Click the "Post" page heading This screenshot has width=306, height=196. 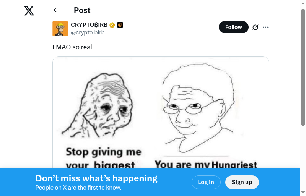[x=82, y=10]
